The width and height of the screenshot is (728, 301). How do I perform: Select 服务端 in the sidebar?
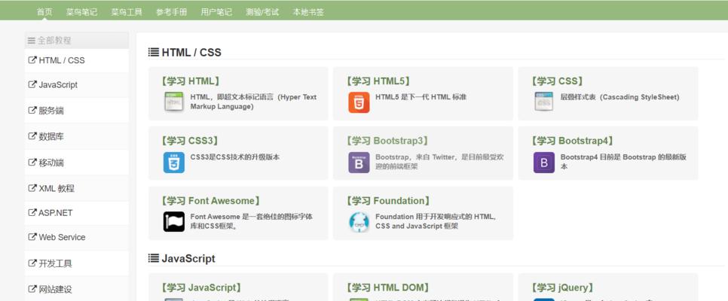77,111
